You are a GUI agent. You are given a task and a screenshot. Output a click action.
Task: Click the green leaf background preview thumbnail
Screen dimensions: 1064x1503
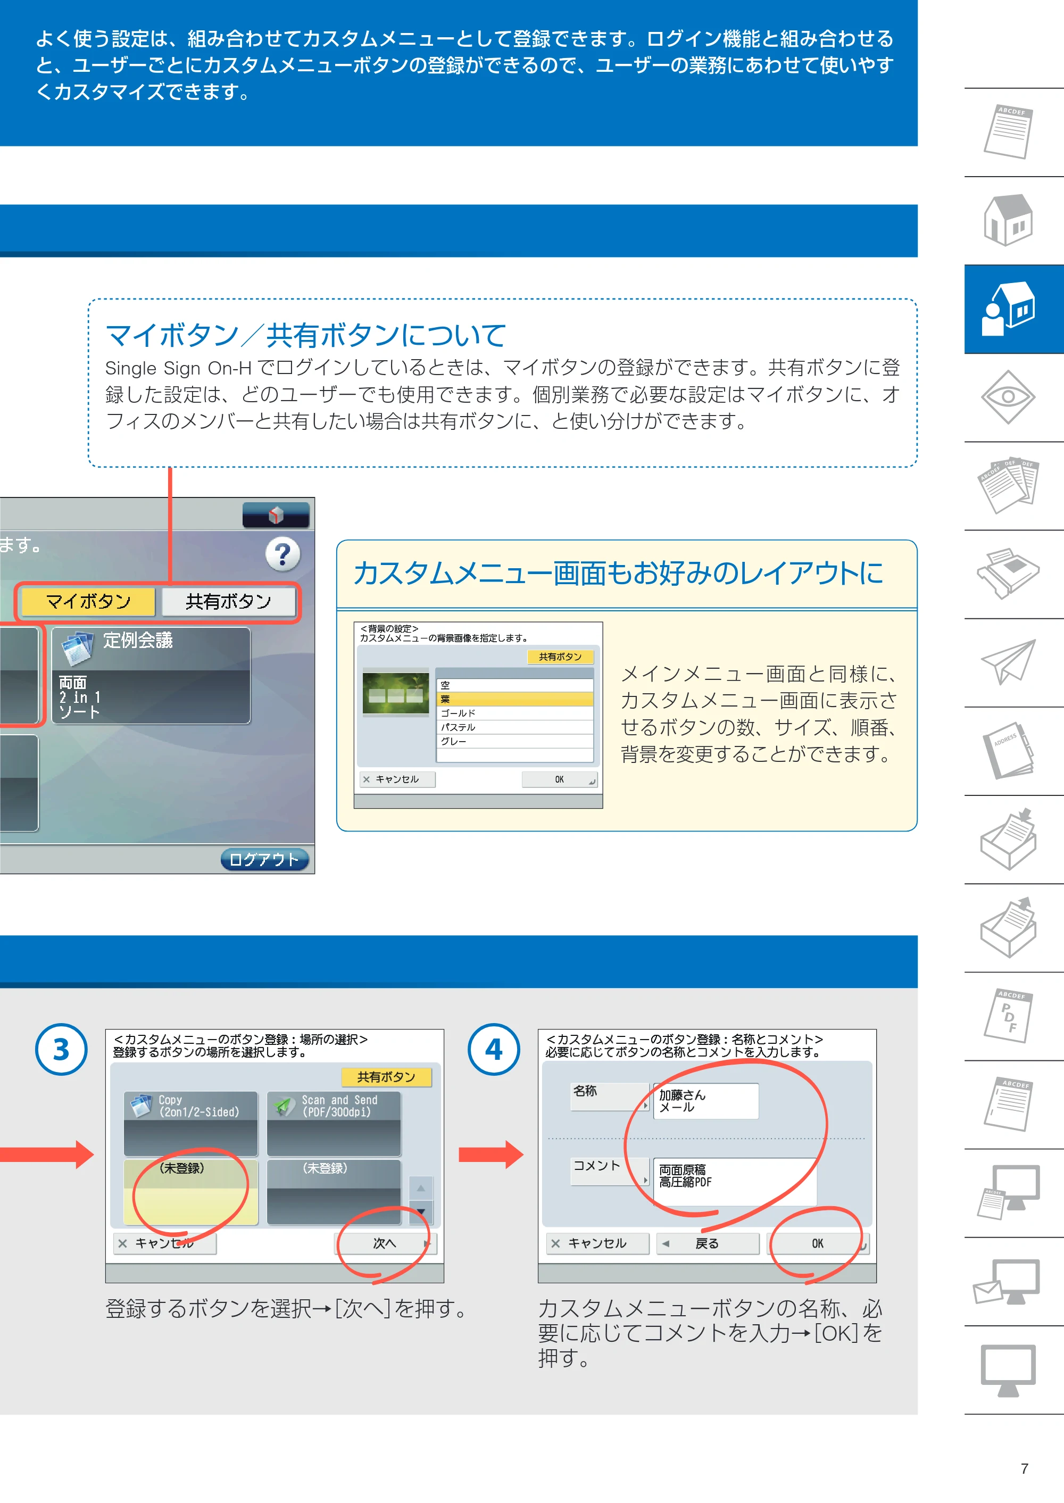[x=396, y=693]
